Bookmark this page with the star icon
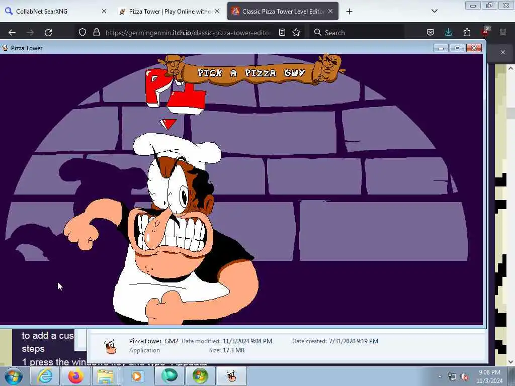Screen dimensions: 515x386 click(296, 32)
